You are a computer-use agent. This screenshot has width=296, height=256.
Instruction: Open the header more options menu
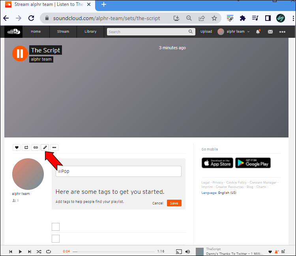click(282, 32)
